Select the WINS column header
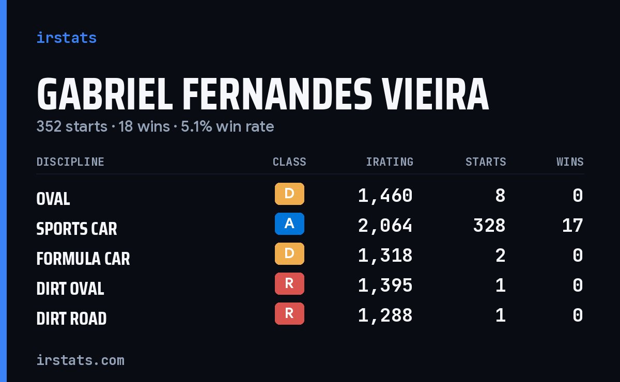 pos(570,162)
